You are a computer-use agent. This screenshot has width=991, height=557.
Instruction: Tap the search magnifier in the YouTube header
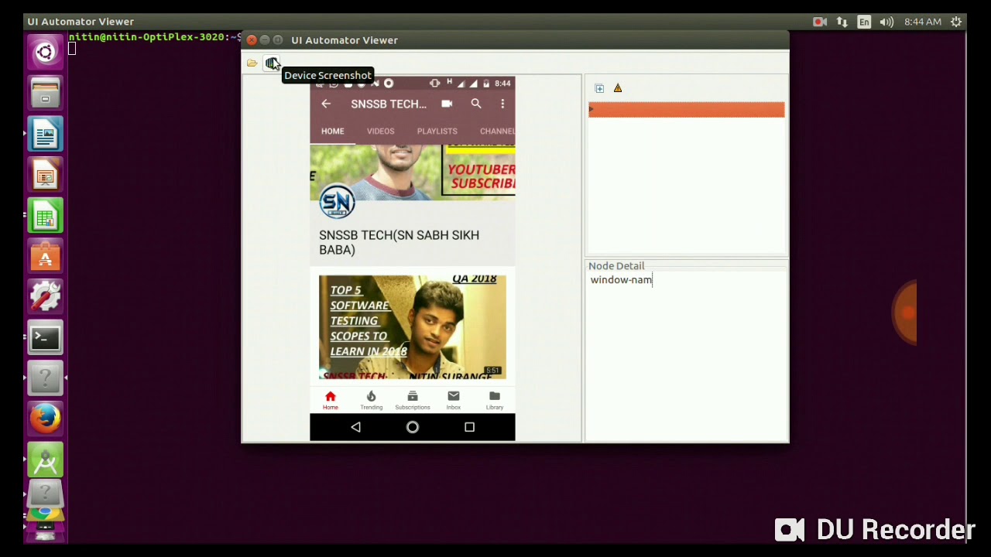point(476,104)
